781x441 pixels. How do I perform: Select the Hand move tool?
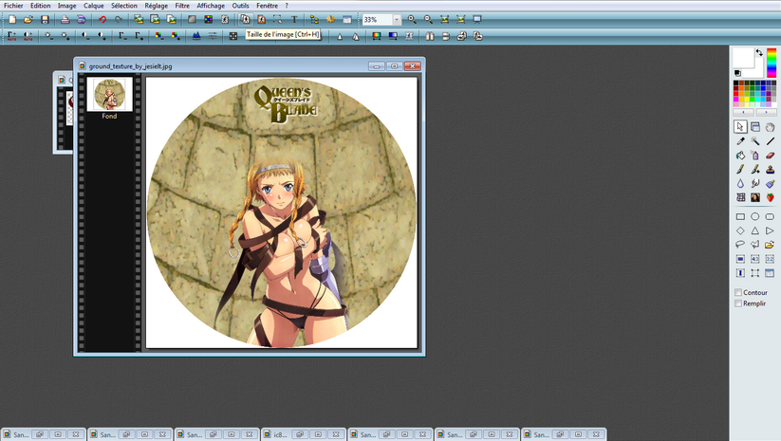770,127
